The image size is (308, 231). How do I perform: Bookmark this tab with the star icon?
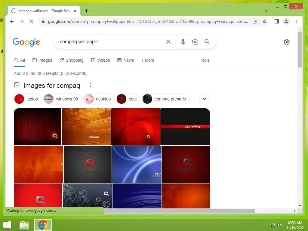(x=265, y=21)
